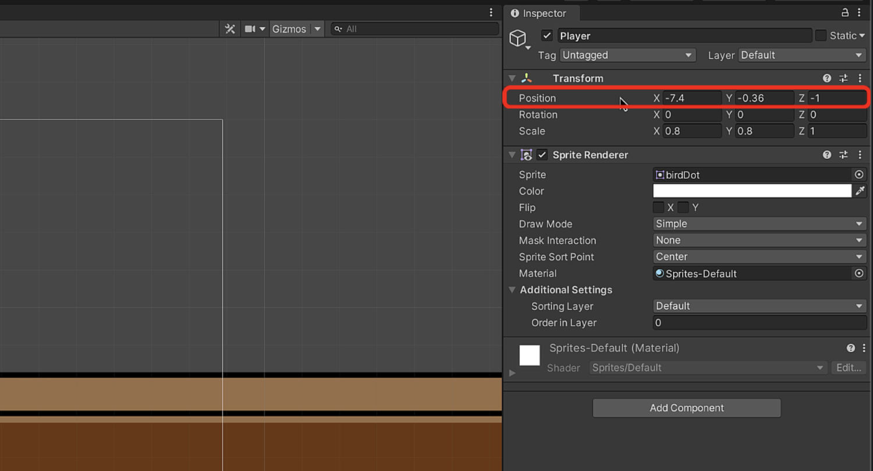Open Sprite Renderer presets icon
The width and height of the screenshot is (873, 471).
843,155
